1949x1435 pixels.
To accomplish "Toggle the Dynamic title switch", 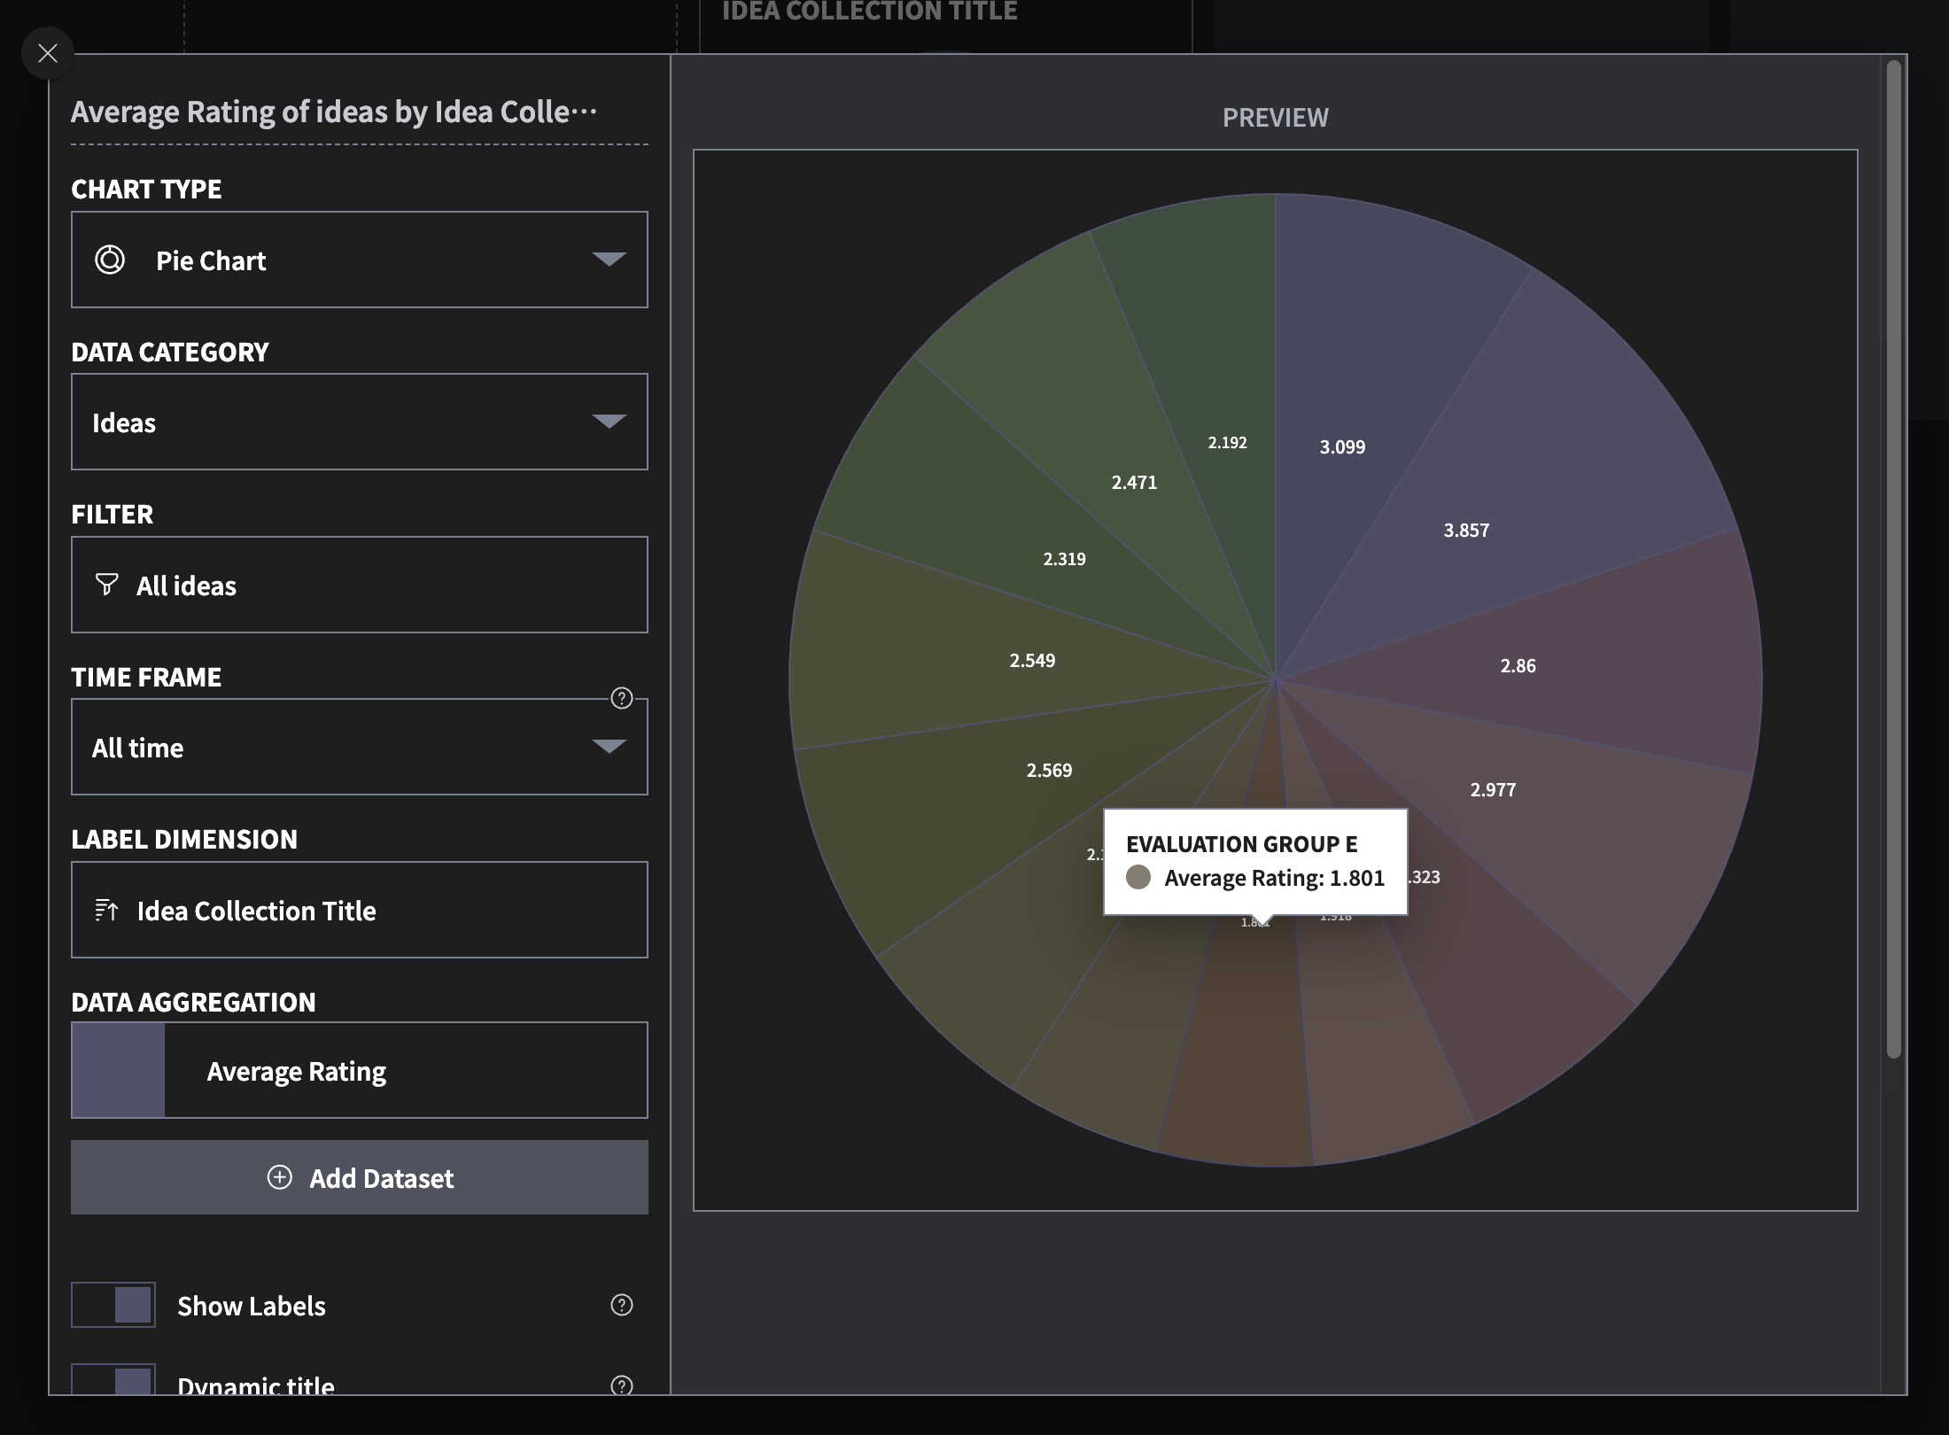I will (x=113, y=1382).
